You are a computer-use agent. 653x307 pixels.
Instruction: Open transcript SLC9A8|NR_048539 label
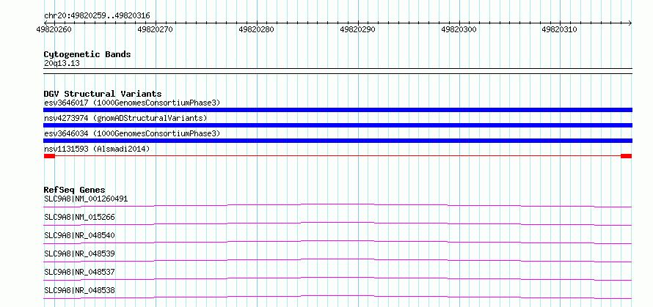click(79, 254)
